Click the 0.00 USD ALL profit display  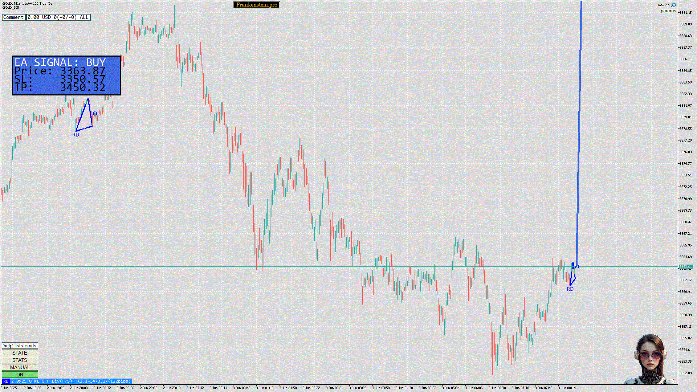58,17
